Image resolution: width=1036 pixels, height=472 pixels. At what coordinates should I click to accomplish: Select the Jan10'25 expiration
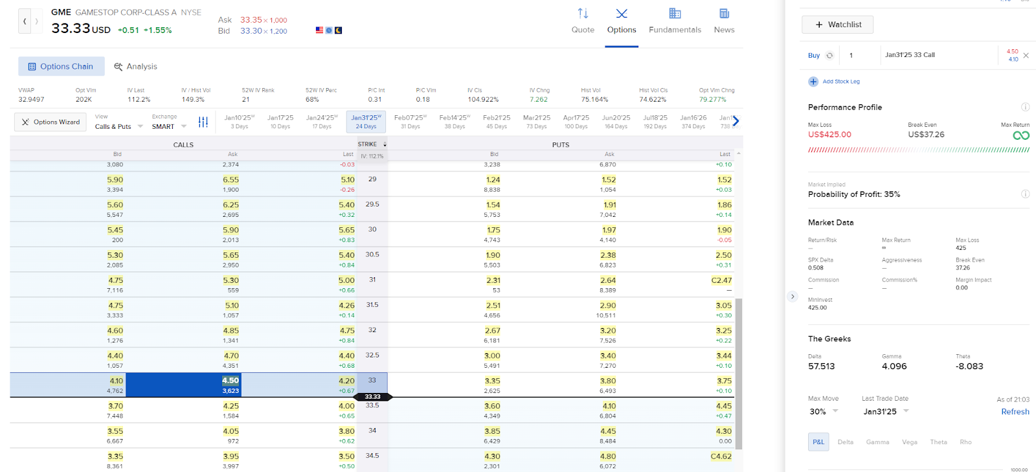point(240,122)
